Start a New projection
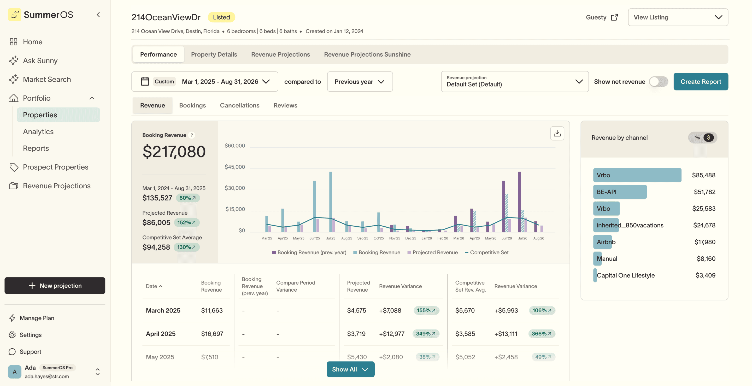The height and width of the screenshot is (386, 752). click(55, 285)
